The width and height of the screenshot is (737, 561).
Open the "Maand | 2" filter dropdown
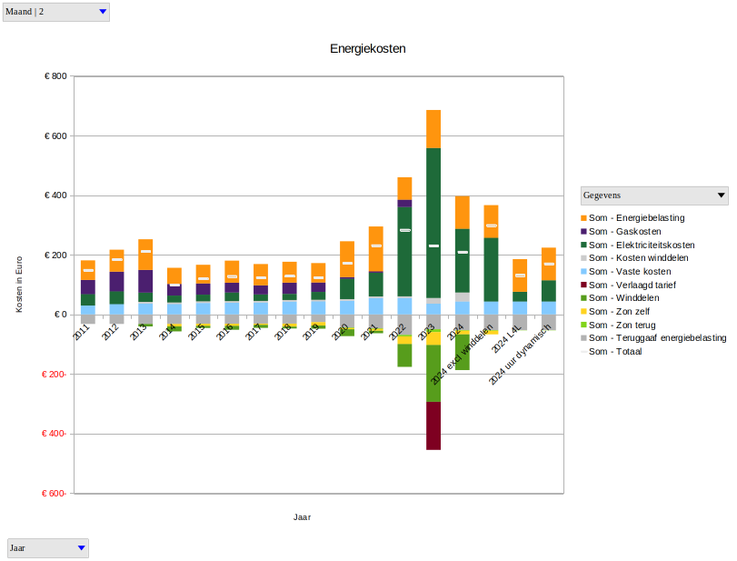(x=56, y=12)
